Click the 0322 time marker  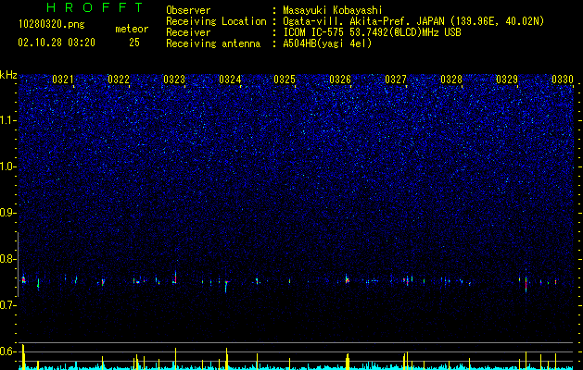[x=119, y=80]
